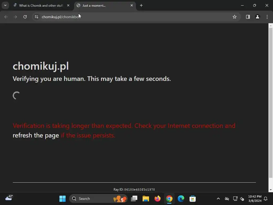Image resolution: width=273 pixels, height=205 pixels.
Task: Open File Explorer from taskbar
Action: tap(146, 199)
